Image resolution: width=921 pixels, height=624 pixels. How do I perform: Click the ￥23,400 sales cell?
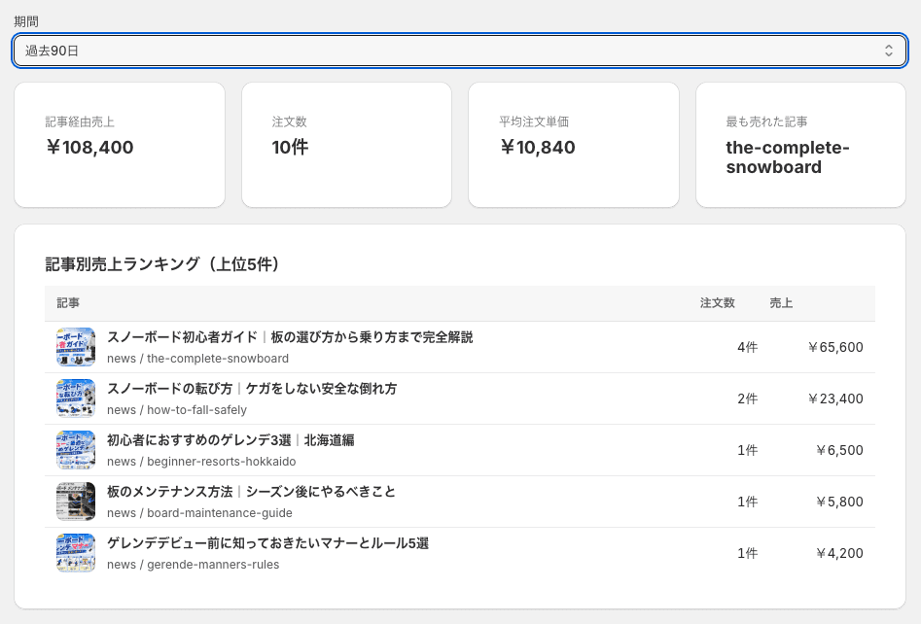click(x=835, y=399)
